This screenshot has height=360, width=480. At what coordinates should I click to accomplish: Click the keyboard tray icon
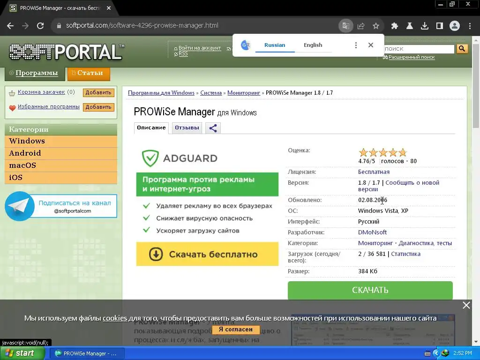pos(427,353)
